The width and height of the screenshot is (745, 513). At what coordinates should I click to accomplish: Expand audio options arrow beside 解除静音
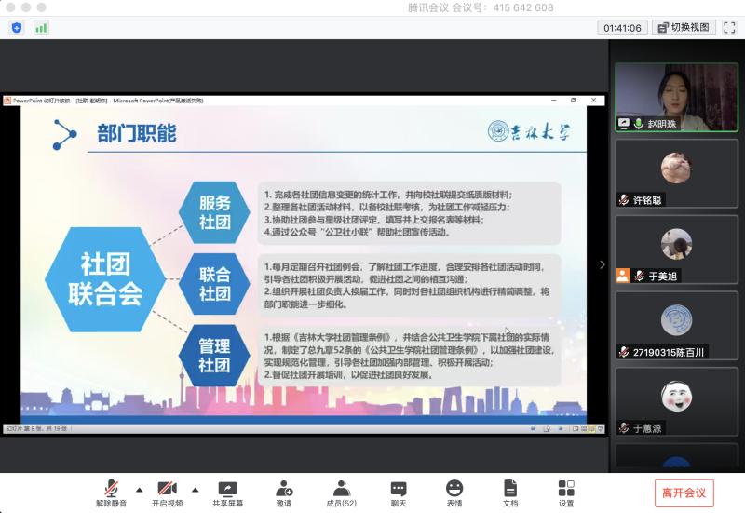tap(140, 489)
